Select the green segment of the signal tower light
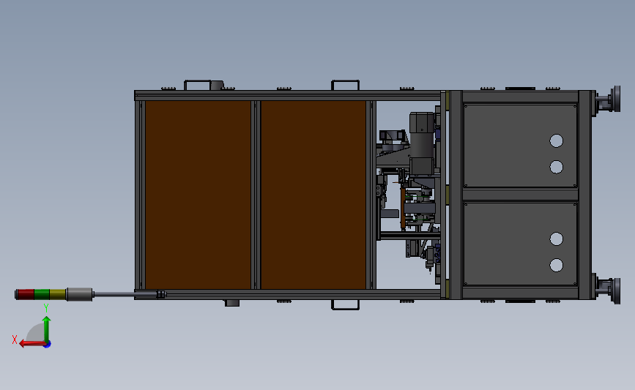635x390 pixels. 42,294
